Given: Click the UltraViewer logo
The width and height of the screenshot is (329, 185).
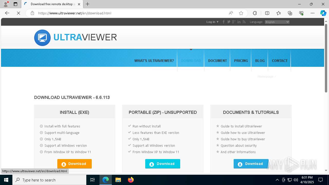Looking at the screenshot, I should tap(76, 38).
